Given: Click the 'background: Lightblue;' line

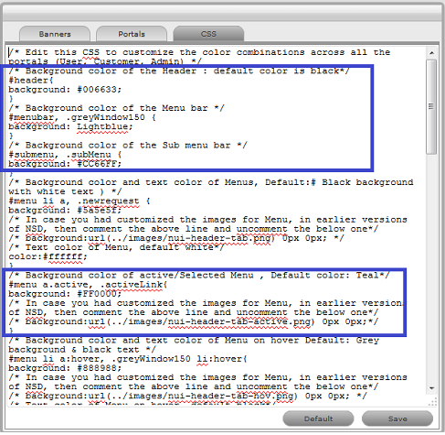Looking at the screenshot, I should click(70, 126).
